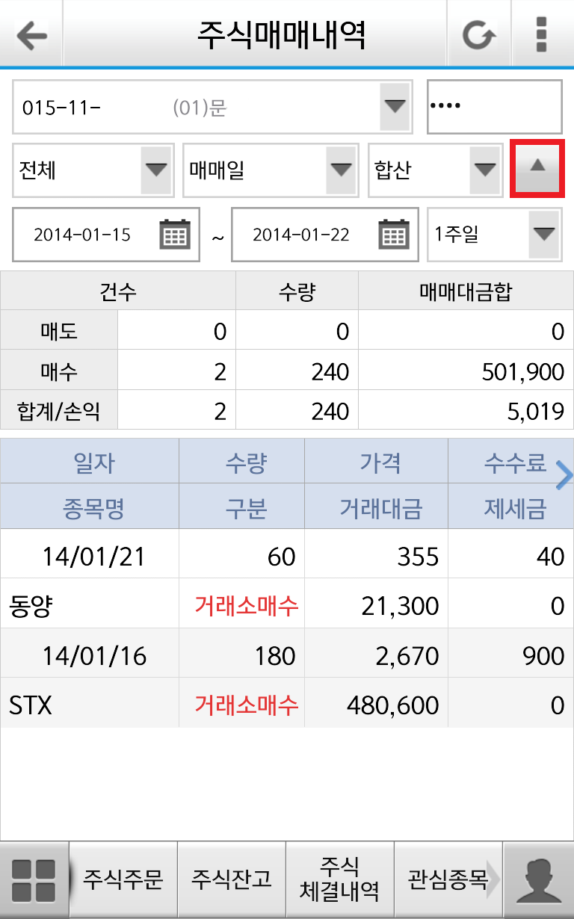574x919 pixels.
Task: Refresh the stock trading history
Action: (x=478, y=35)
